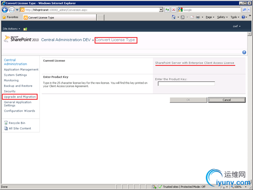
Task: Click Trusted sites Protected Mode status text
Action: tap(184, 187)
